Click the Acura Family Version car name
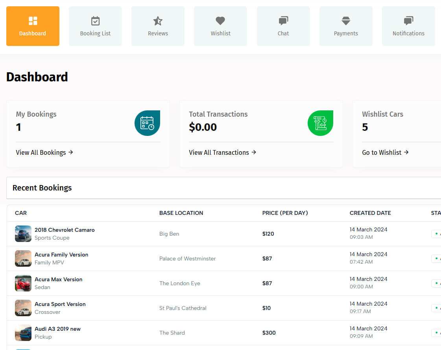 click(61, 255)
